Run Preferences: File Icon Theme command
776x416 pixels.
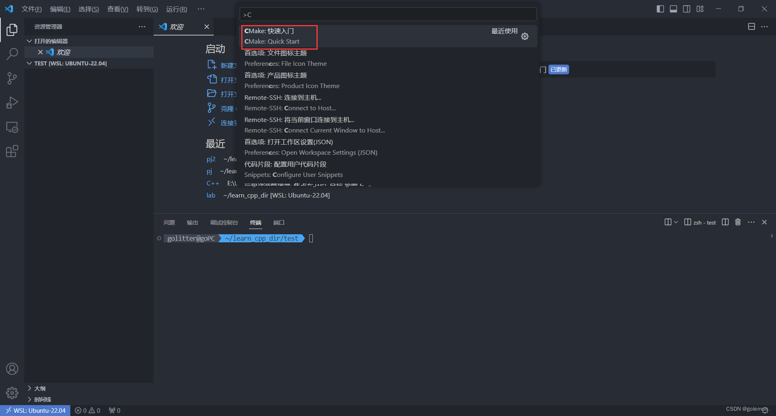pyautogui.click(x=389, y=59)
